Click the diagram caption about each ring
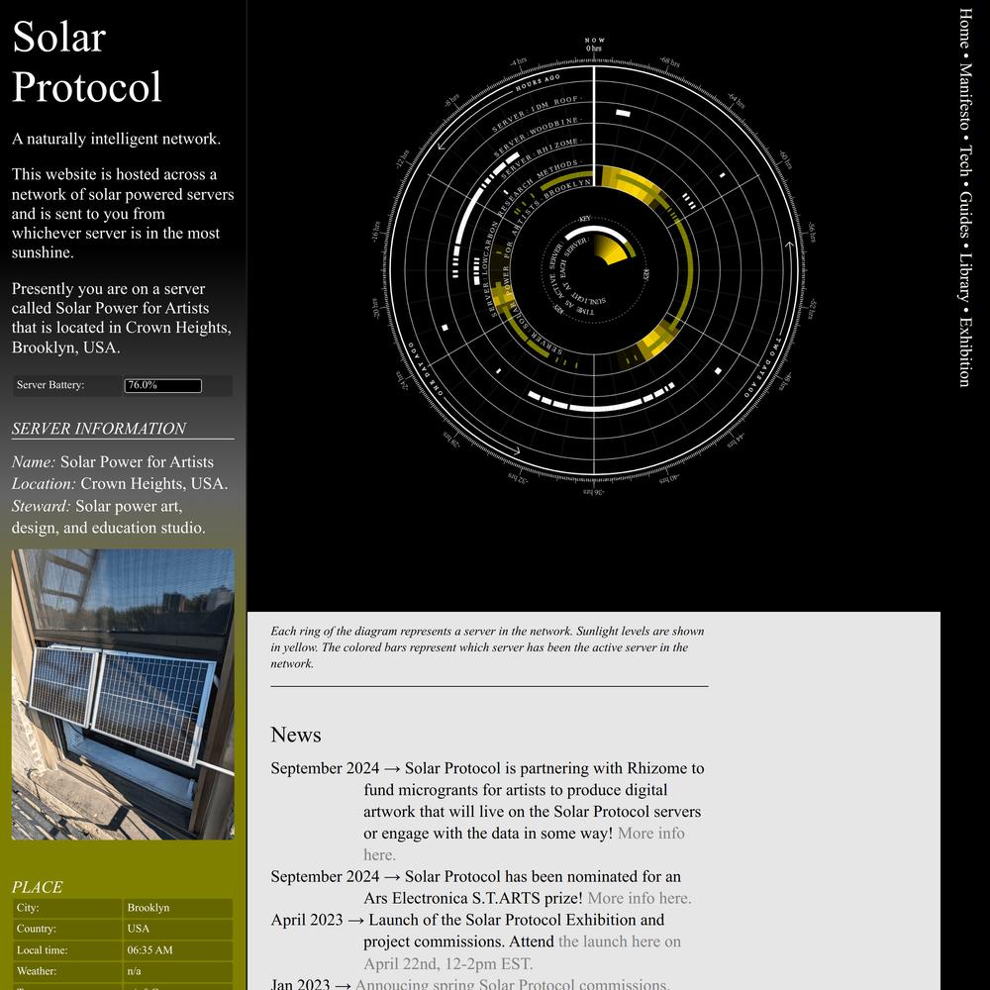Viewport: 990px width, 990px height. [x=487, y=647]
